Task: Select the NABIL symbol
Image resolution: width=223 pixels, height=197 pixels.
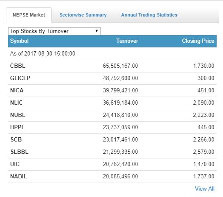Action: coord(19,176)
